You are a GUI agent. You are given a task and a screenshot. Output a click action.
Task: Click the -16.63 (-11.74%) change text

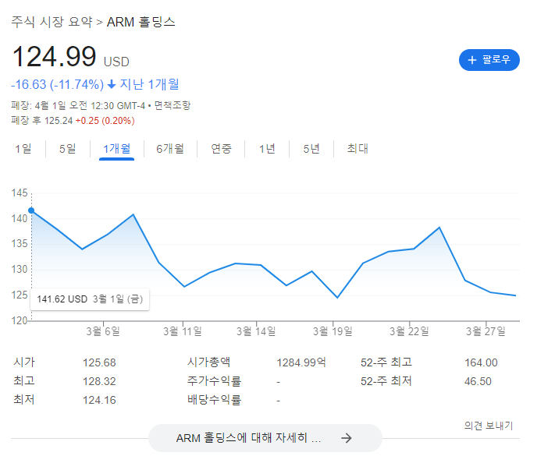(57, 85)
